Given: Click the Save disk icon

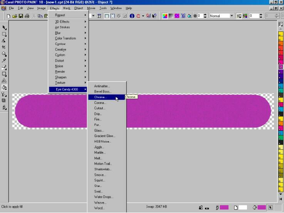Looking at the screenshot, I should tap(21, 16).
